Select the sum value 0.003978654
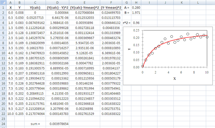This screenshot has height=128, width=215. [58, 124]
